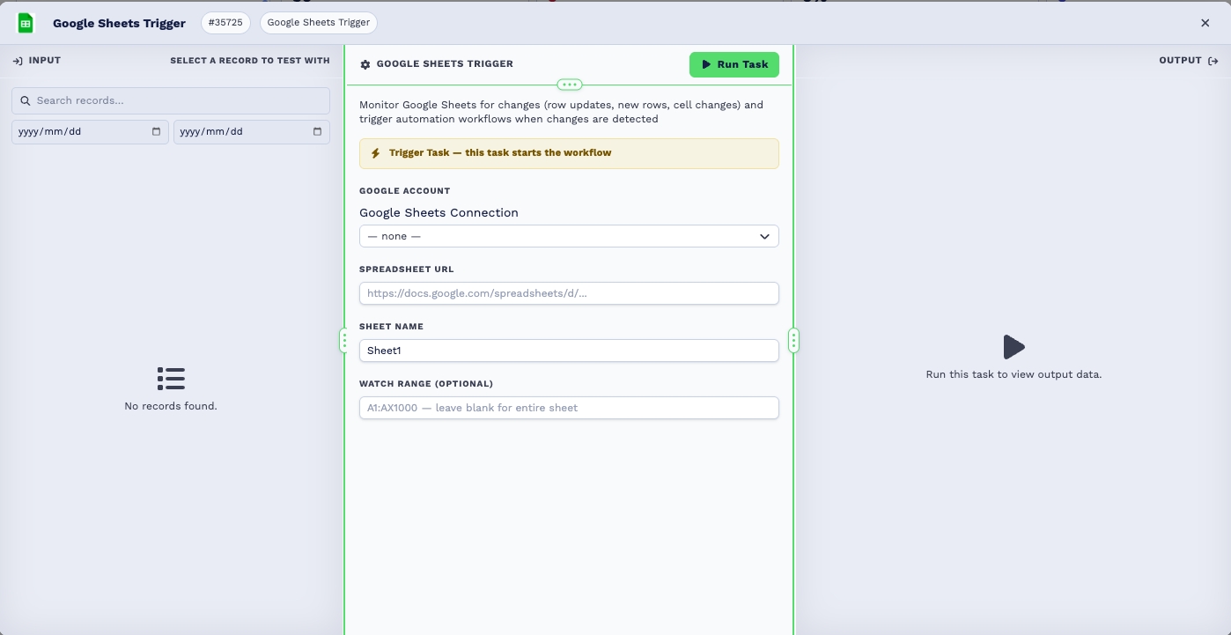This screenshot has width=1231, height=635.
Task: Click the Monitor Google Sheets description text
Action: point(561,112)
